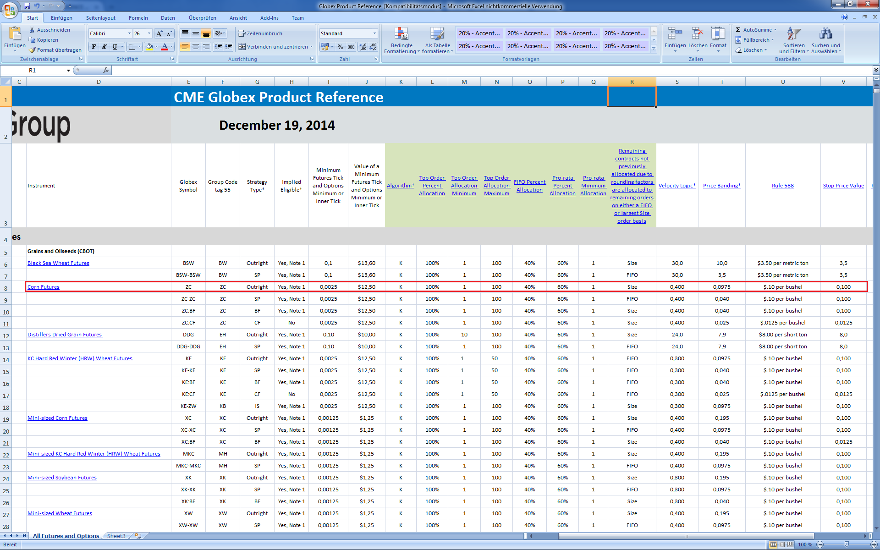The width and height of the screenshot is (880, 550).
Task: Switch to the Sheet3 worksheet tab
Action: coord(116,536)
